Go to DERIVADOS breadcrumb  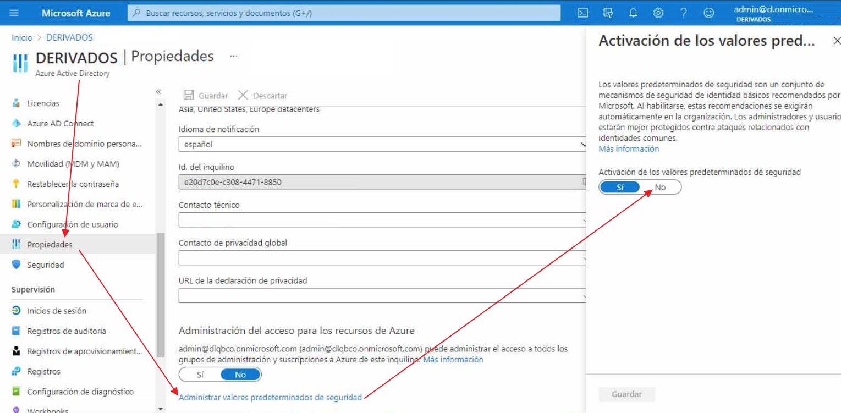pyautogui.click(x=69, y=37)
